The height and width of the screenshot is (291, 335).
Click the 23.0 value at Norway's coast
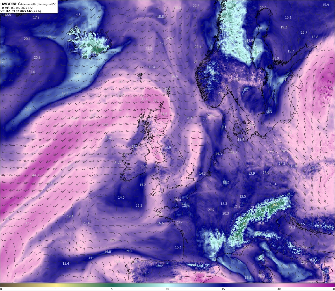[x=197, y=62]
